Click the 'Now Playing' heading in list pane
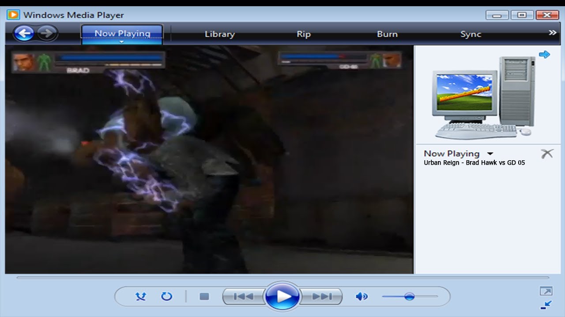Image resolution: width=565 pixels, height=317 pixels. pos(452,154)
